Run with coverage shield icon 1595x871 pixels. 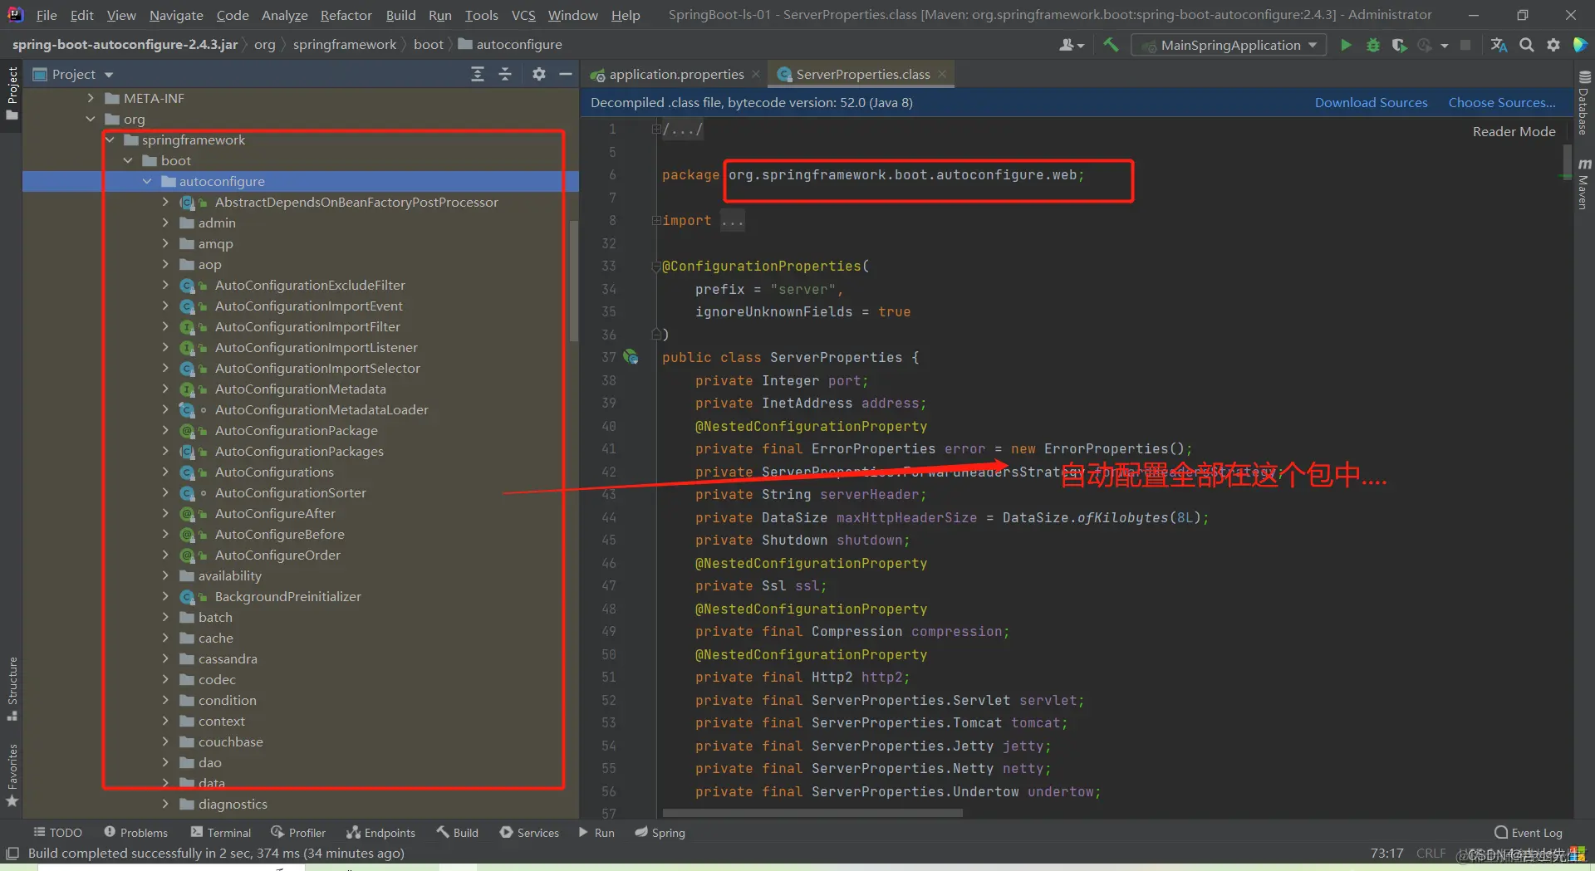click(x=1399, y=45)
